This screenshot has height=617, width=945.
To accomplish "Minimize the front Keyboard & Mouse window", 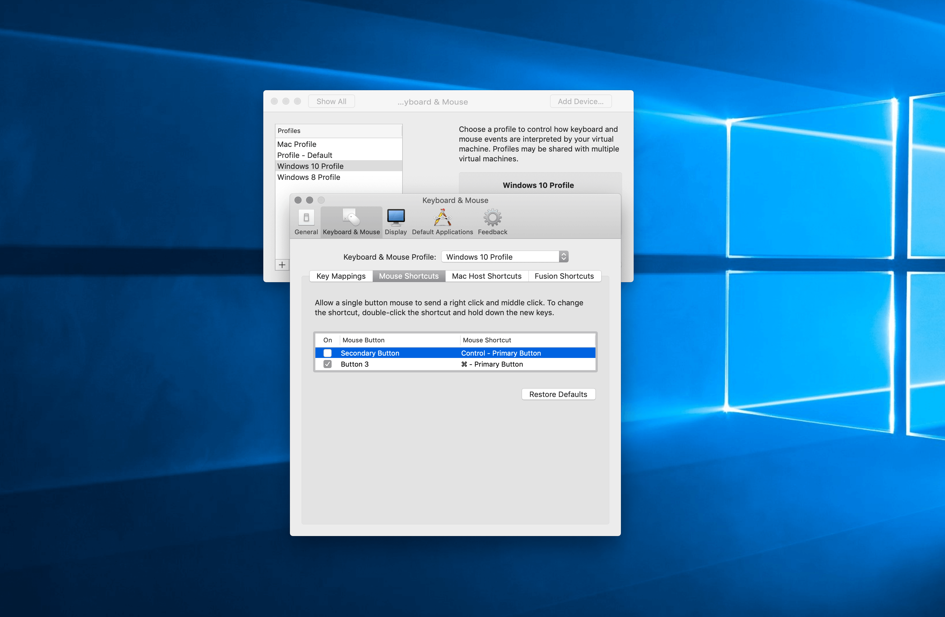I will coord(309,200).
